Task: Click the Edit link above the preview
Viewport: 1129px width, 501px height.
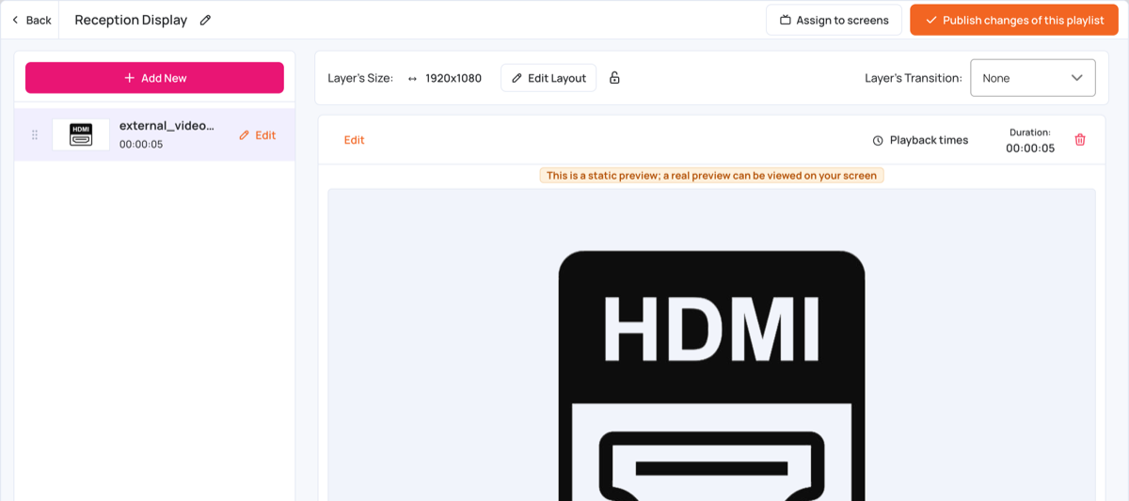Action: tap(354, 140)
